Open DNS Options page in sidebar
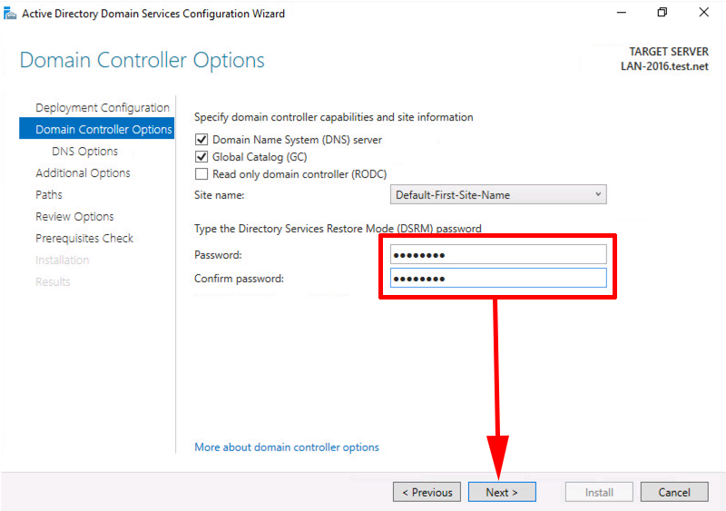The height and width of the screenshot is (511, 726). pos(84,151)
